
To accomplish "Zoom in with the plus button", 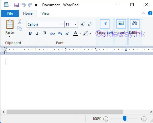I will [144, 119].
